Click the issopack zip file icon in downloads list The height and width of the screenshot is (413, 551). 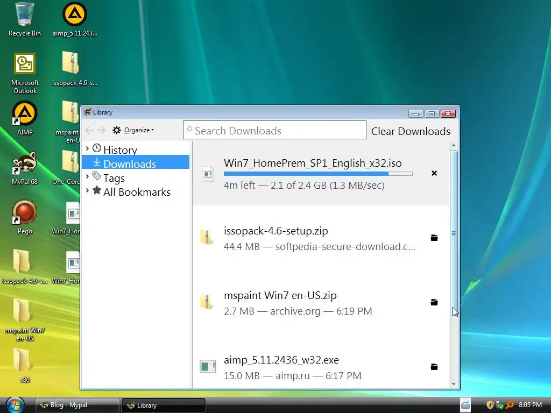(207, 237)
